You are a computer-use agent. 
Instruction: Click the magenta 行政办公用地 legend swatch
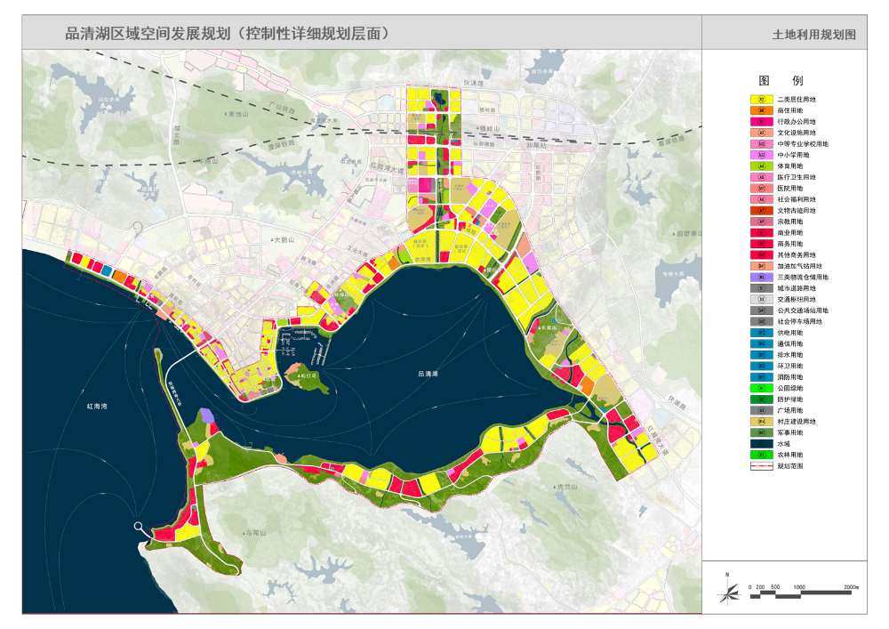762,121
